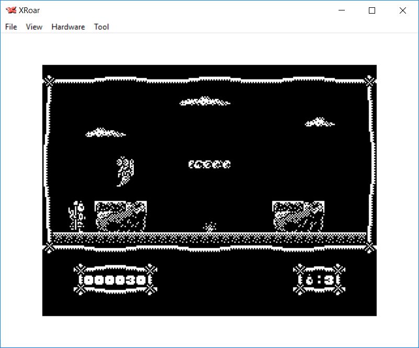Click the right rock block platform
419x348 pixels.
[x=298, y=217]
